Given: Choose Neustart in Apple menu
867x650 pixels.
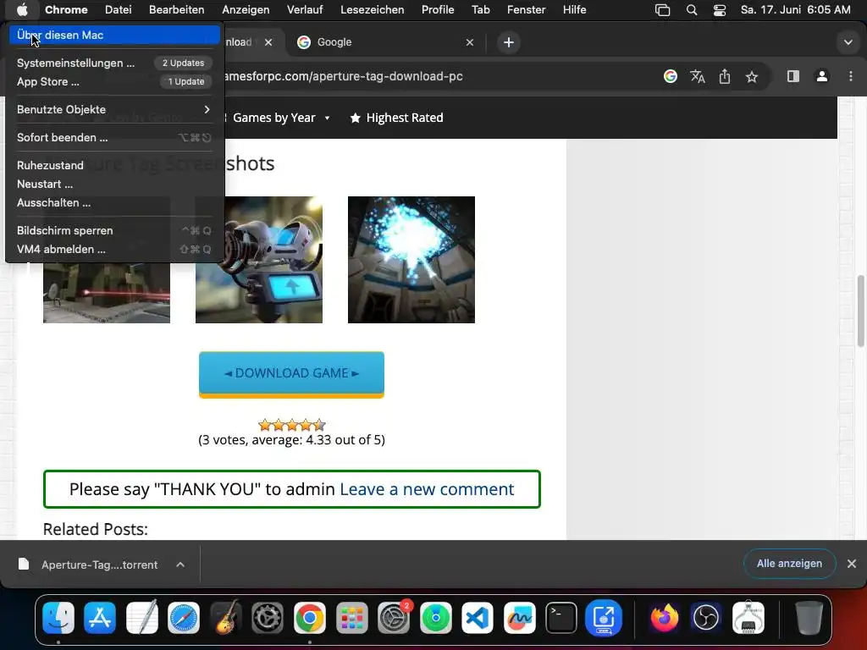Looking at the screenshot, I should pos(114,184).
